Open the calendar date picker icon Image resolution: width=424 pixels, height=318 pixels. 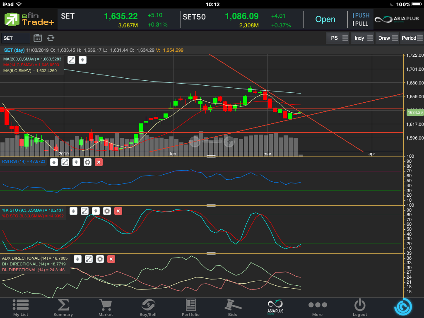click(x=38, y=38)
